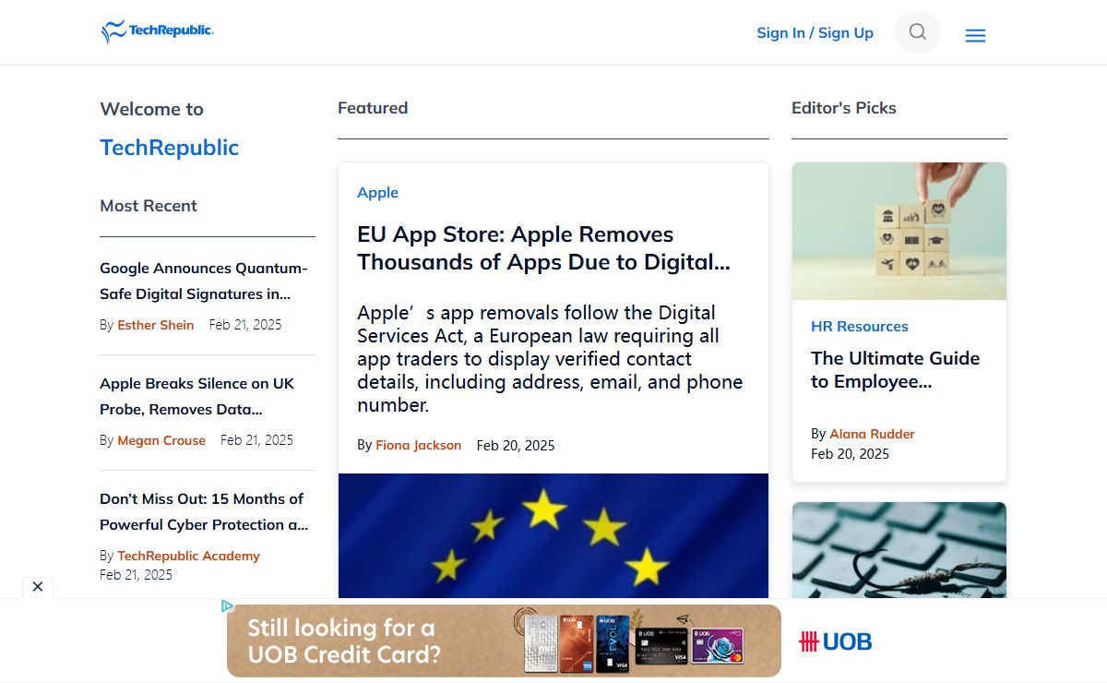
Task: Open The Ultimate Guide to Employee article
Action: tap(895, 370)
